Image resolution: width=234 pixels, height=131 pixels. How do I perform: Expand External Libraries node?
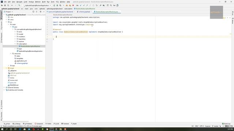(4, 87)
